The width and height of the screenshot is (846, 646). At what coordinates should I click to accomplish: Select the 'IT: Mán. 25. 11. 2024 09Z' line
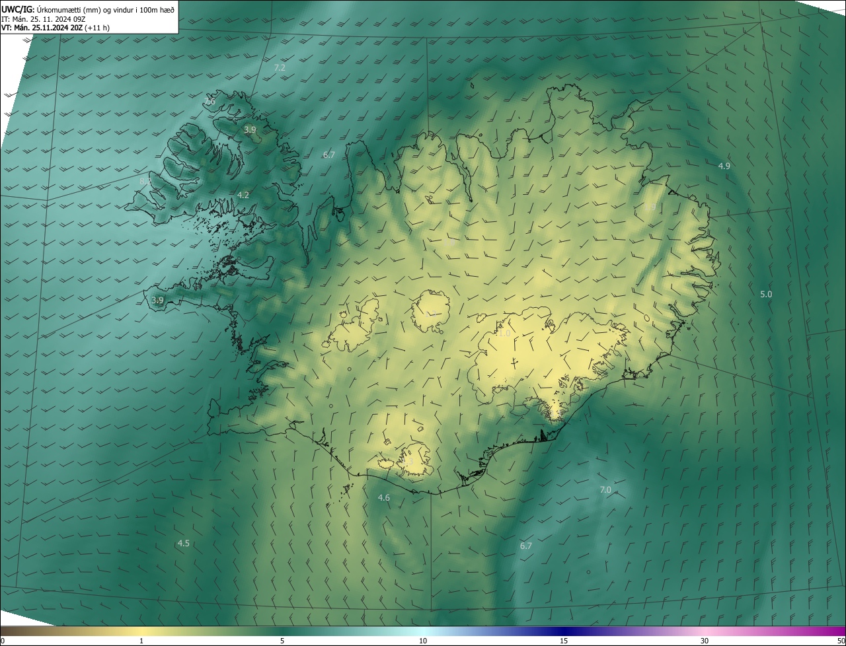[43, 18]
